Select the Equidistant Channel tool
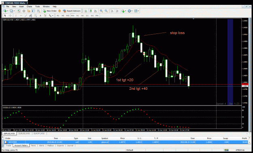 click(x=30, y=16)
